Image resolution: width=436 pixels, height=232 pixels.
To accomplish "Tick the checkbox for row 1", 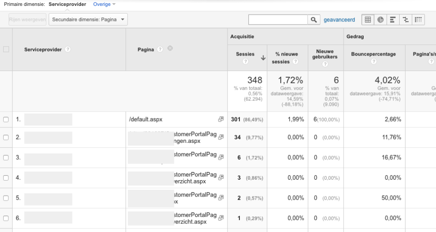I will (x=6, y=120).
